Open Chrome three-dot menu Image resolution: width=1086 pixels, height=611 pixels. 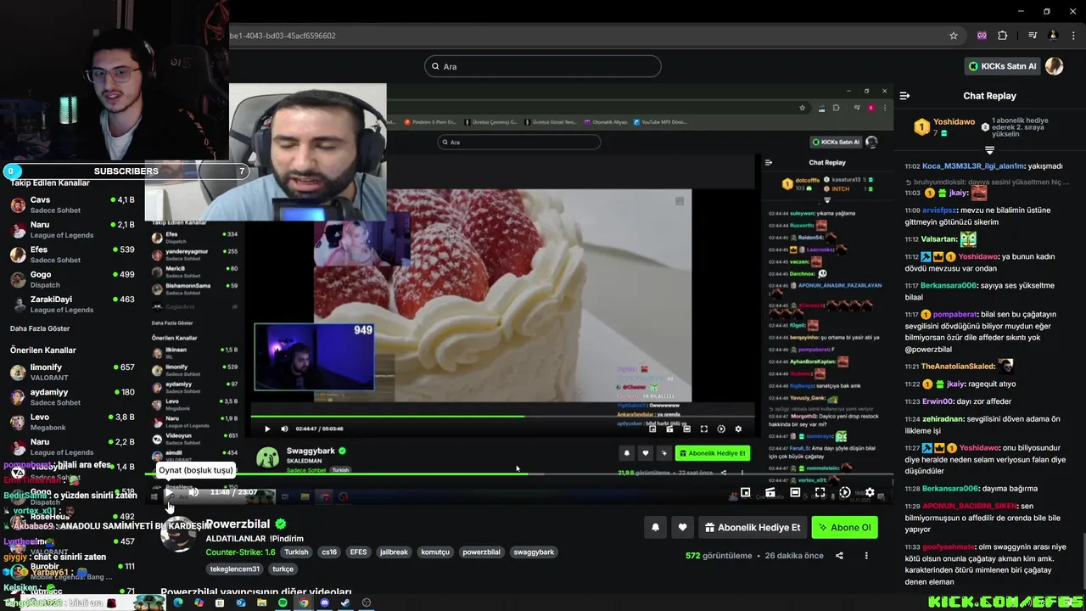click(1073, 36)
